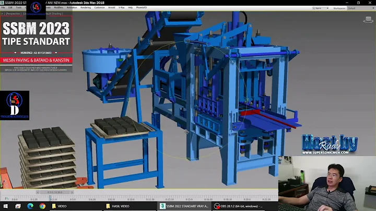Open the PhoenixFD menu
The height and width of the screenshot is (211, 376).
point(142,8)
